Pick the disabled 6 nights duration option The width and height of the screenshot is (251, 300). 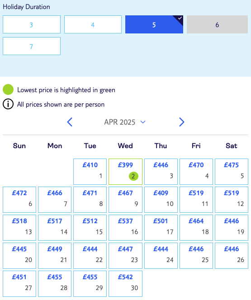[217, 24]
